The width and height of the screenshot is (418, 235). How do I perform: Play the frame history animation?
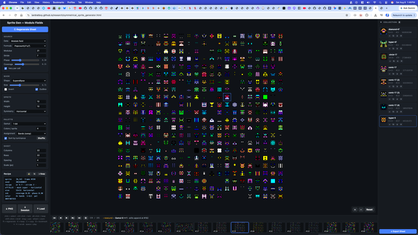pyautogui.click(x=67, y=218)
